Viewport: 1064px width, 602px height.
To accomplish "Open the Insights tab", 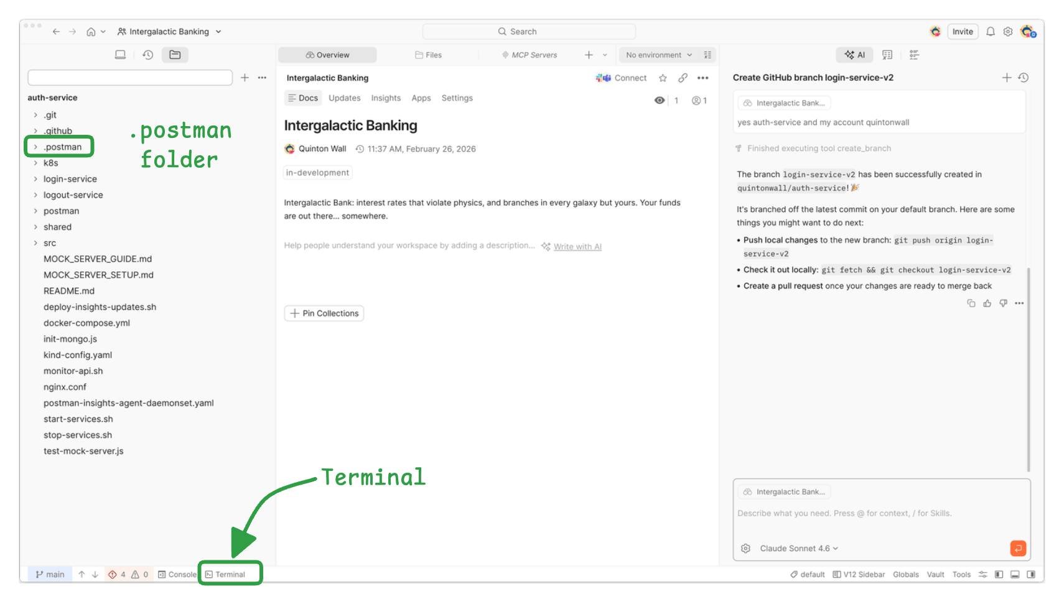I will [386, 98].
